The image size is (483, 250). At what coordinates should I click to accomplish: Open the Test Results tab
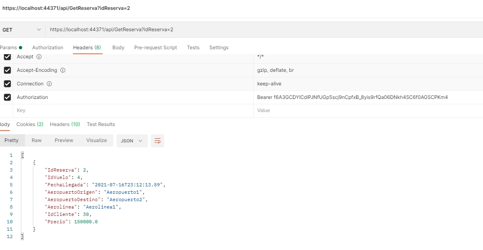pos(101,124)
